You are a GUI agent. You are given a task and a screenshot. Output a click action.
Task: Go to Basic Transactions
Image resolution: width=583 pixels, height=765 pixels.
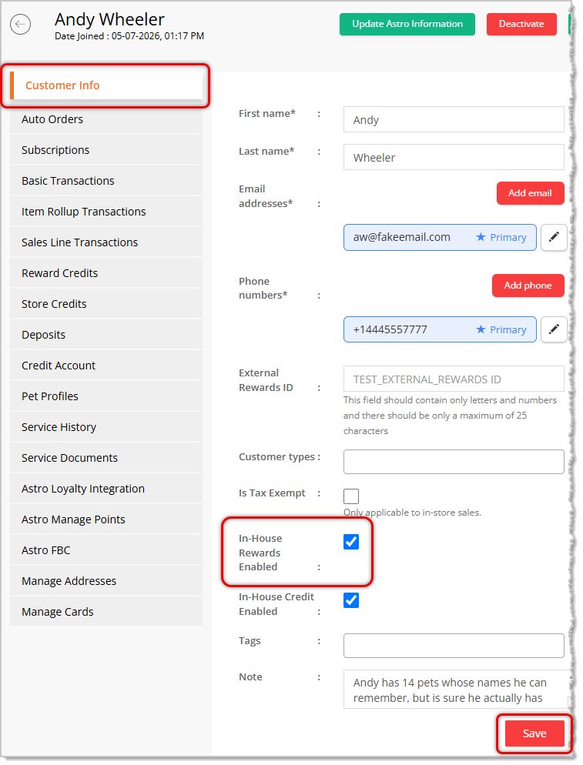106,181
